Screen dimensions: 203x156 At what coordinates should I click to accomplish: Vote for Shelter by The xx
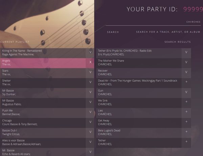coord(90,82)
